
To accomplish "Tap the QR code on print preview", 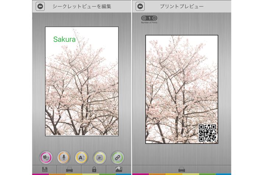I will pyautogui.click(x=207, y=133).
